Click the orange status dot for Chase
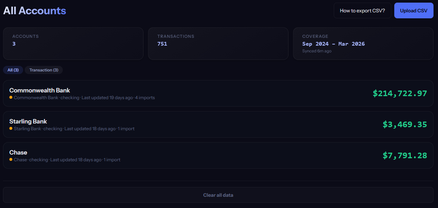Screen dimensions: 438x208 pos(11,159)
